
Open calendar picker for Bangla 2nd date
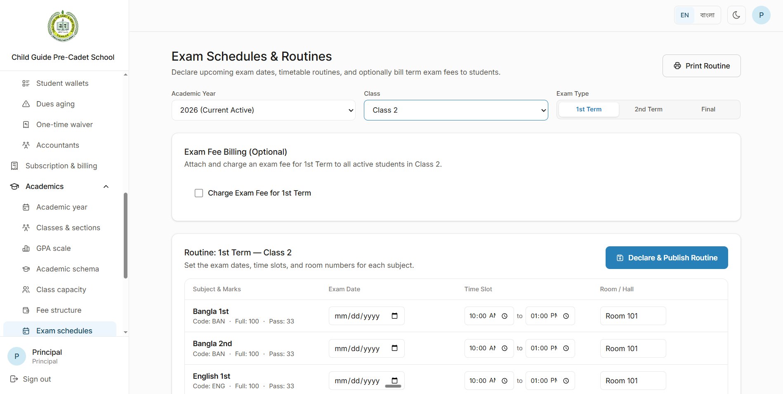tap(394, 348)
